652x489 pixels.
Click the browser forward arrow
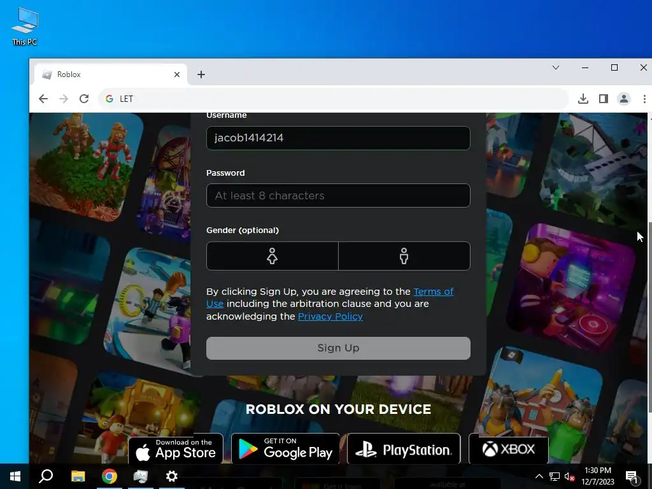(64, 99)
